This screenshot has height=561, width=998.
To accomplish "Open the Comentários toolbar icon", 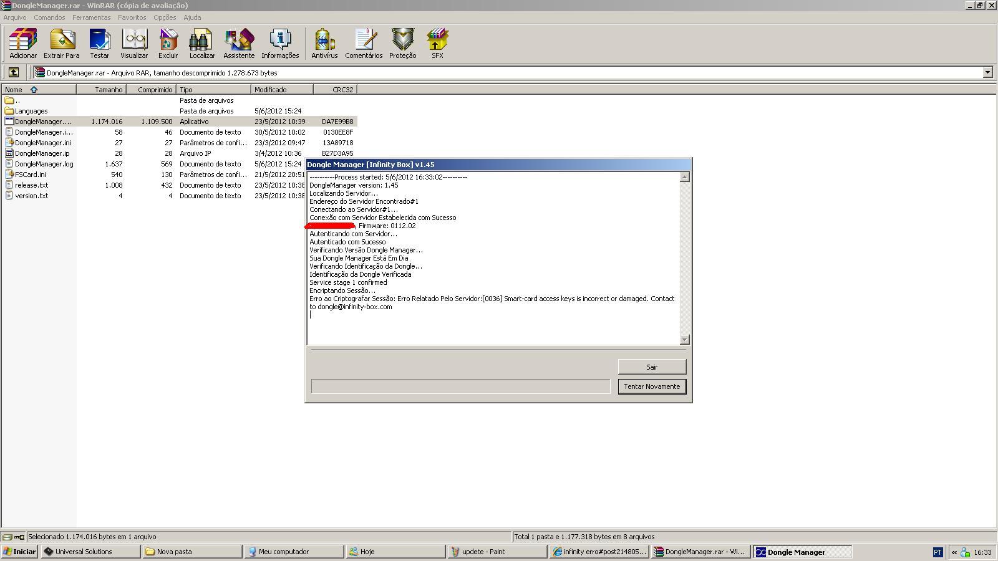I will 364,43.
